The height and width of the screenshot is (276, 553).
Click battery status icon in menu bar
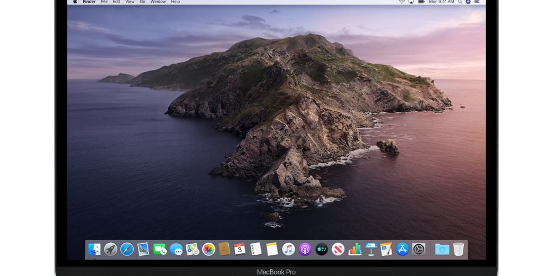pos(421,2)
